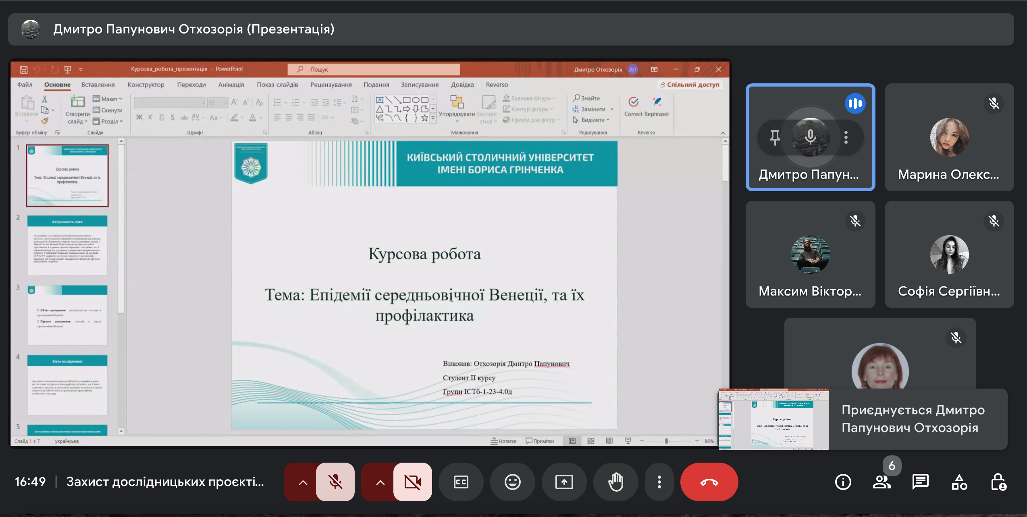
Task: Click the present screen icon
Action: (x=564, y=482)
